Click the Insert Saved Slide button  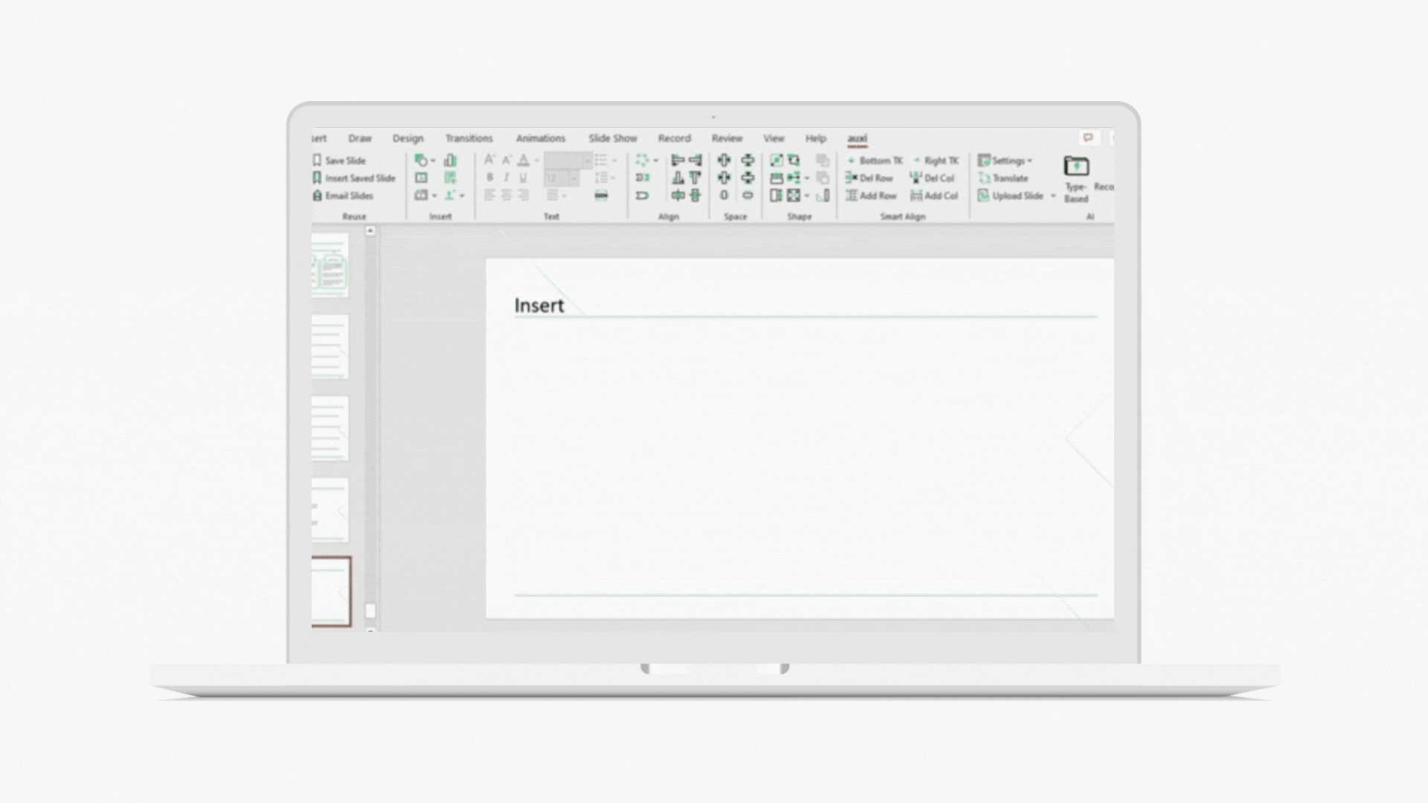point(353,178)
